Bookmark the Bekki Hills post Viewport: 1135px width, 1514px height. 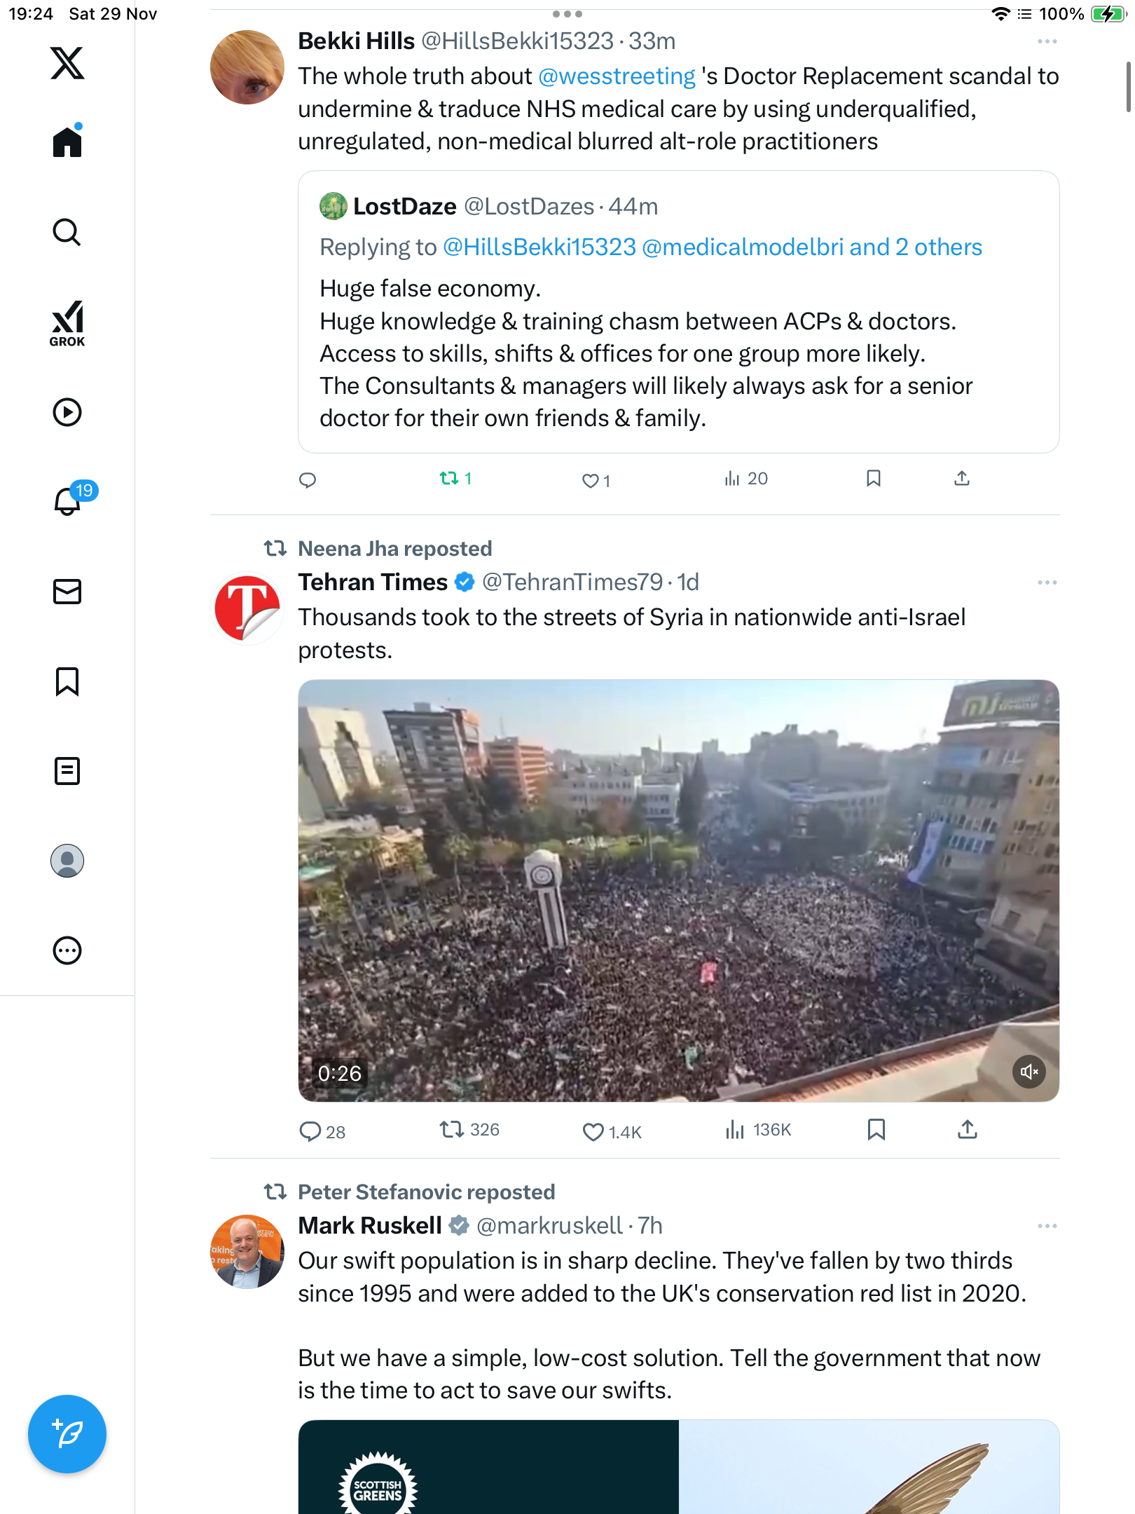click(873, 479)
